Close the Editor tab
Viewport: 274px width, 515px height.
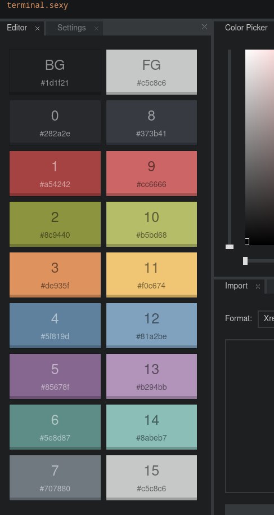tap(37, 29)
